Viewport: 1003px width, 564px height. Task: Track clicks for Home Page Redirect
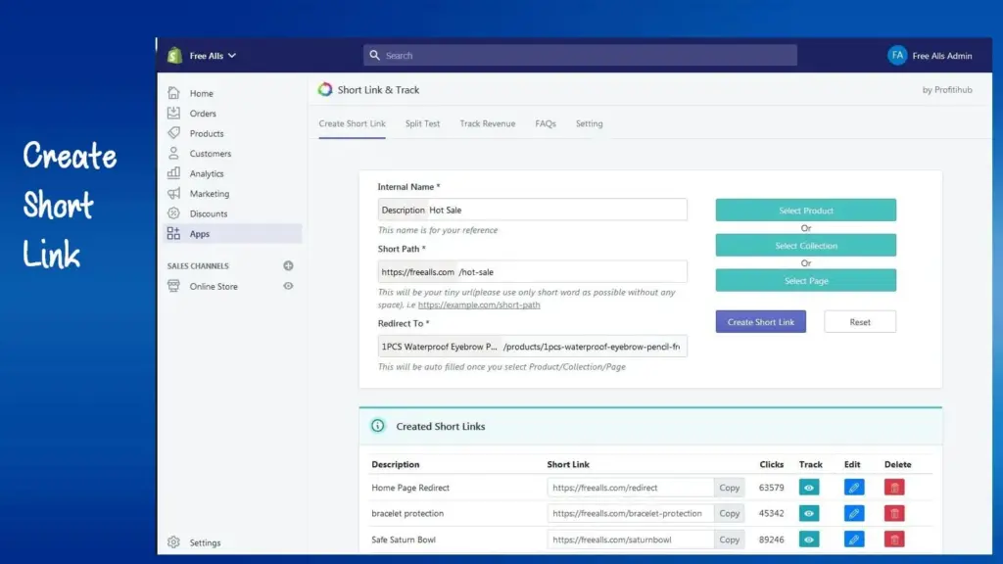click(x=809, y=488)
